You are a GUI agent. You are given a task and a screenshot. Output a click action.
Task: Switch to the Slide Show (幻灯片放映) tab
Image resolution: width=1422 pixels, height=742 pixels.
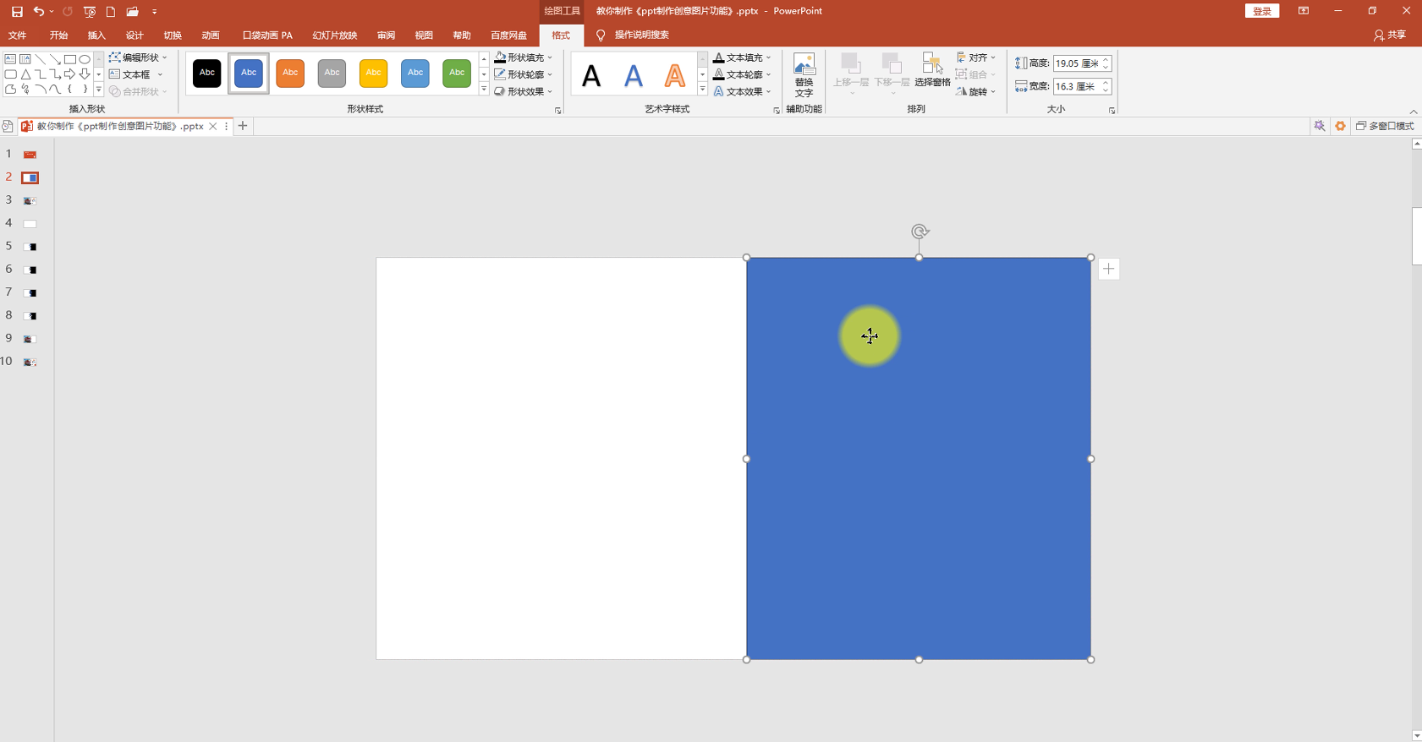pyautogui.click(x=335, y=35)
